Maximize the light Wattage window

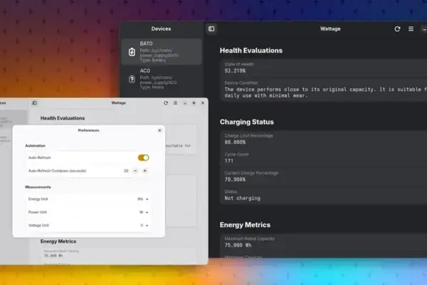pyautogui.click(x=194, y=103)
